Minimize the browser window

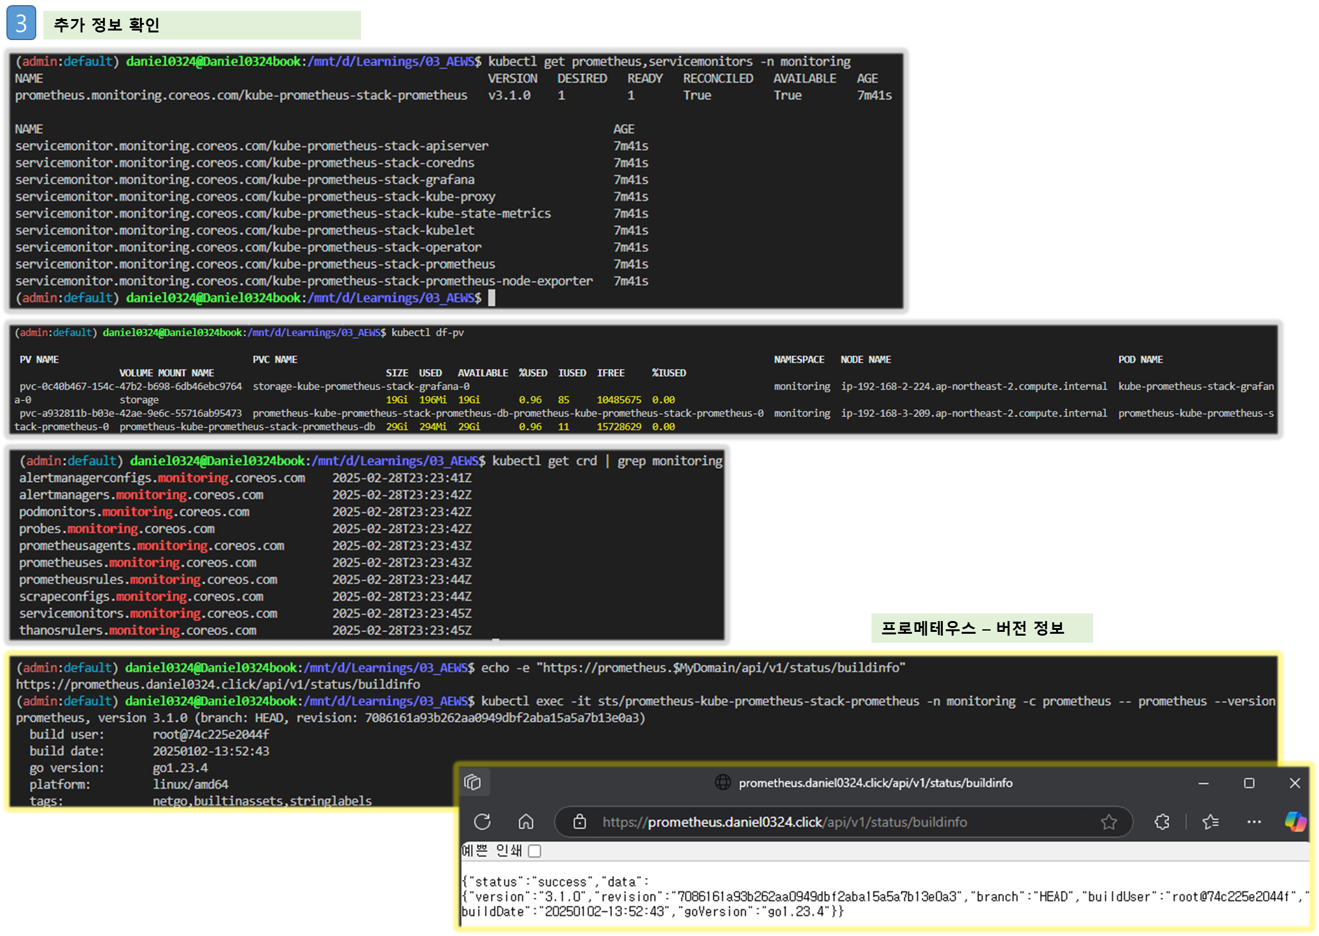(x=1203, y=783)
